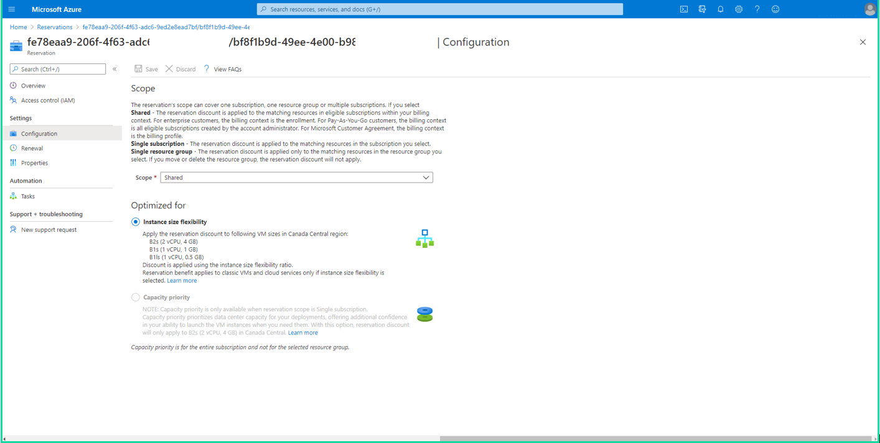Viewport: 880px width, 443px height.
Task: Open Learn more under Instance size flexibility
Action: pos(182,281)
